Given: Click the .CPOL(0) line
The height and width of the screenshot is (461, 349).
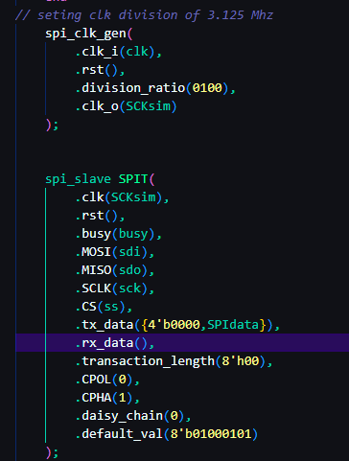Looking at the screenshot, I should click(x=107, y=380).
